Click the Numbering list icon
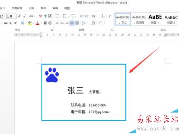The image size is (179, 134). (x=65, y=16)
